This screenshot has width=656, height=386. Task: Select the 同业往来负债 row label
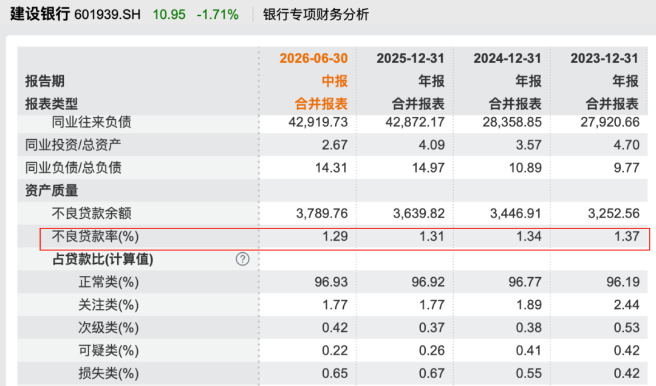(92, 122)
